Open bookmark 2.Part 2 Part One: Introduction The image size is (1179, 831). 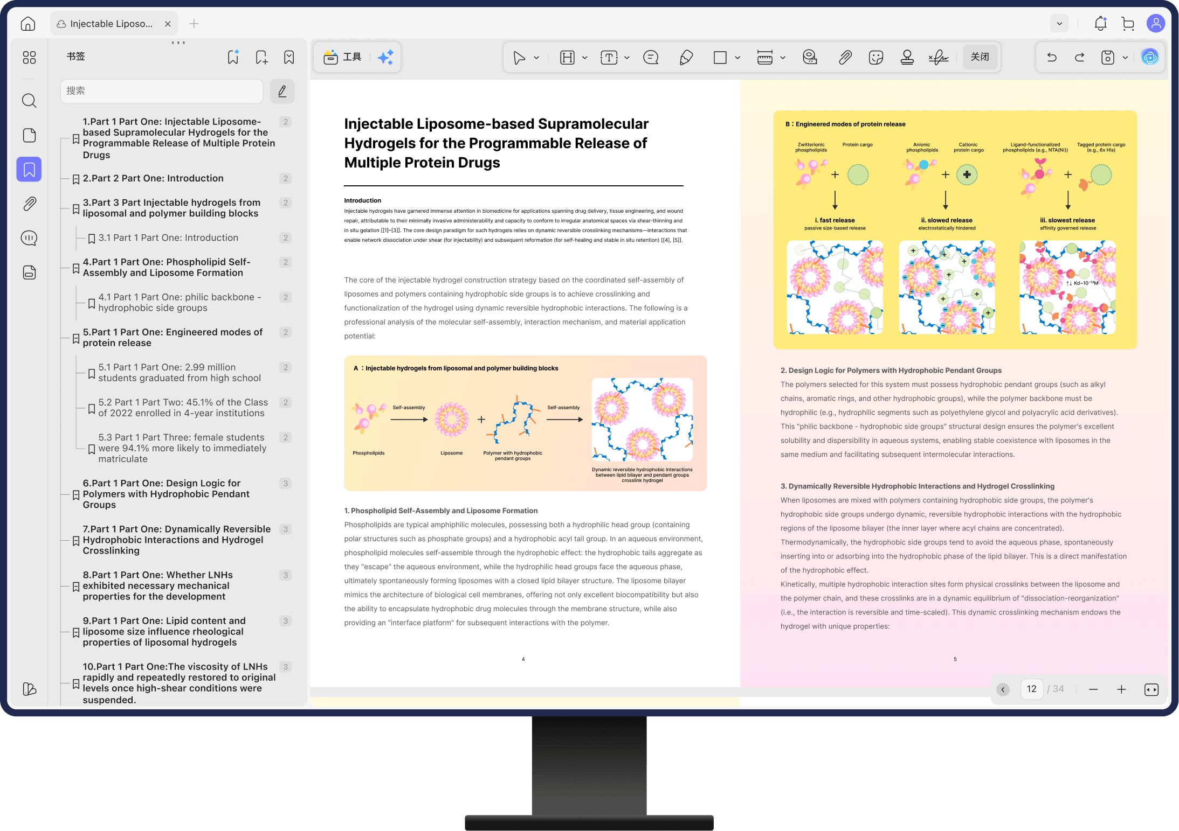(x=153, y=178)
